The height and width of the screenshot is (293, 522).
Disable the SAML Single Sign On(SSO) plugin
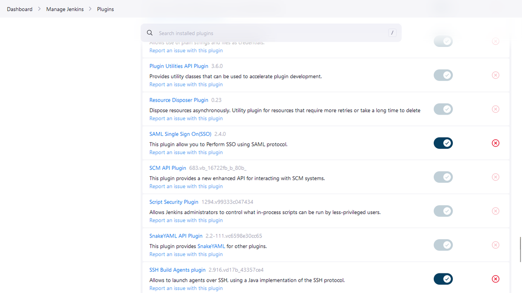[x=443, y=143]
